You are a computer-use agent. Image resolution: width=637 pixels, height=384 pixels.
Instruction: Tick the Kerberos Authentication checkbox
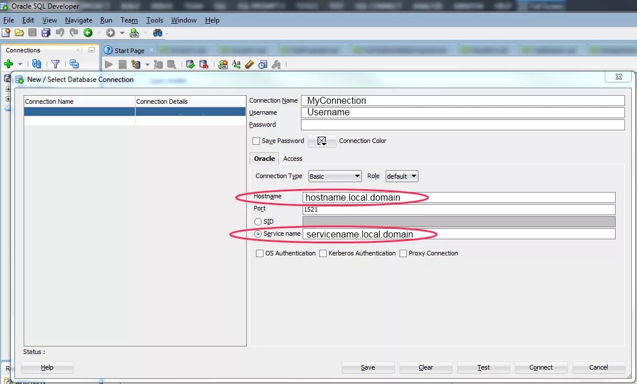(x=323, y=253)
